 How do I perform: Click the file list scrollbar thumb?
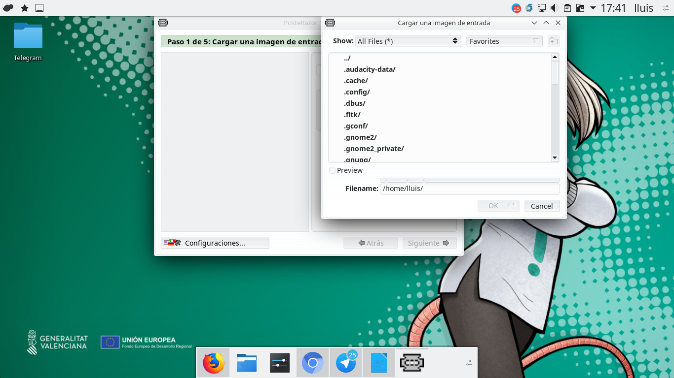pos(555,72)
